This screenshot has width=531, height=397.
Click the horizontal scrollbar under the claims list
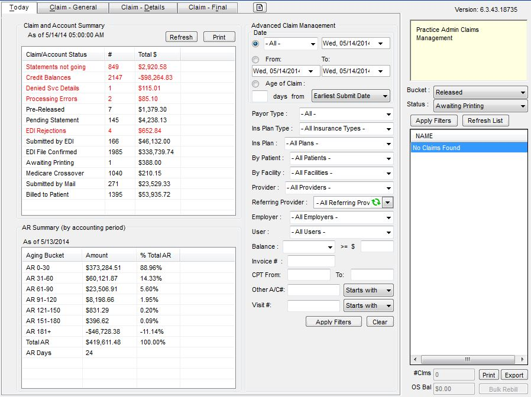click(467, 359)
